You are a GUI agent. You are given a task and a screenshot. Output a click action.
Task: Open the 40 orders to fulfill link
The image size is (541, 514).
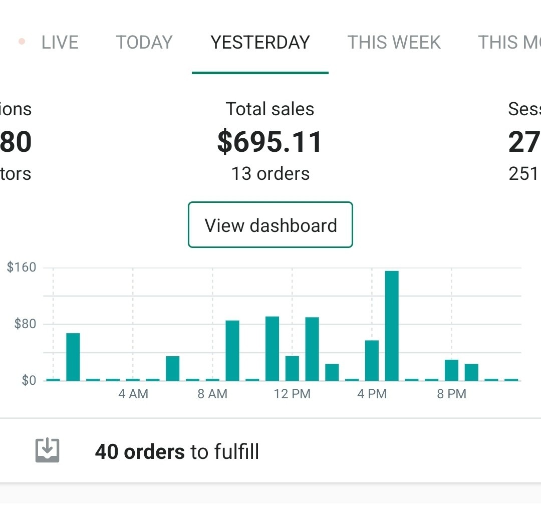click(x=177, y=452)
